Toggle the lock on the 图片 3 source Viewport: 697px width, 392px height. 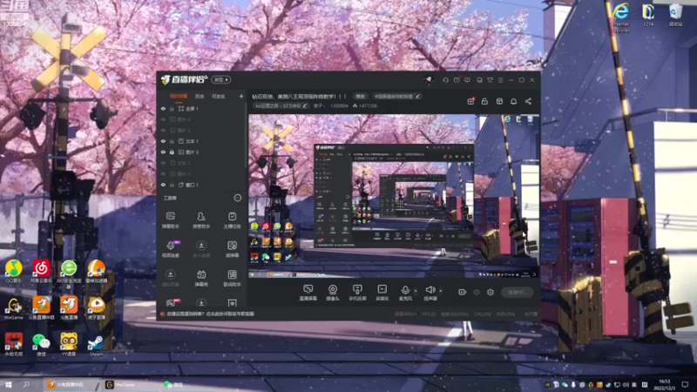172,152
